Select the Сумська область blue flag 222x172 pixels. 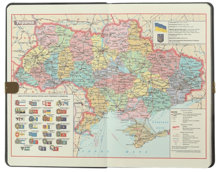(34, 135)
